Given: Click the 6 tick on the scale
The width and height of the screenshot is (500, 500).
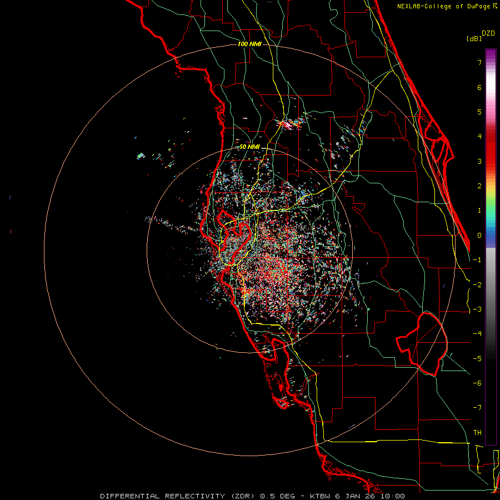Looking at the screenshot, I should click(x=479, y=87).
